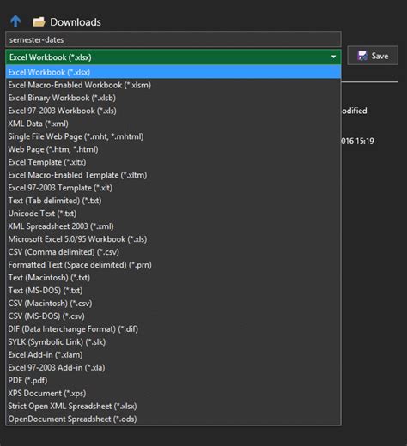This screenshot has width=407, height=446.
Task: Pick XML Data (*.xml) format
Action: pyautogui.click(x=173, y=124)
